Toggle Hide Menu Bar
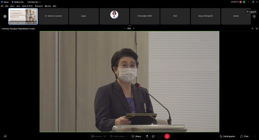The width and height of the screenshot is (259, 140). 34,2
